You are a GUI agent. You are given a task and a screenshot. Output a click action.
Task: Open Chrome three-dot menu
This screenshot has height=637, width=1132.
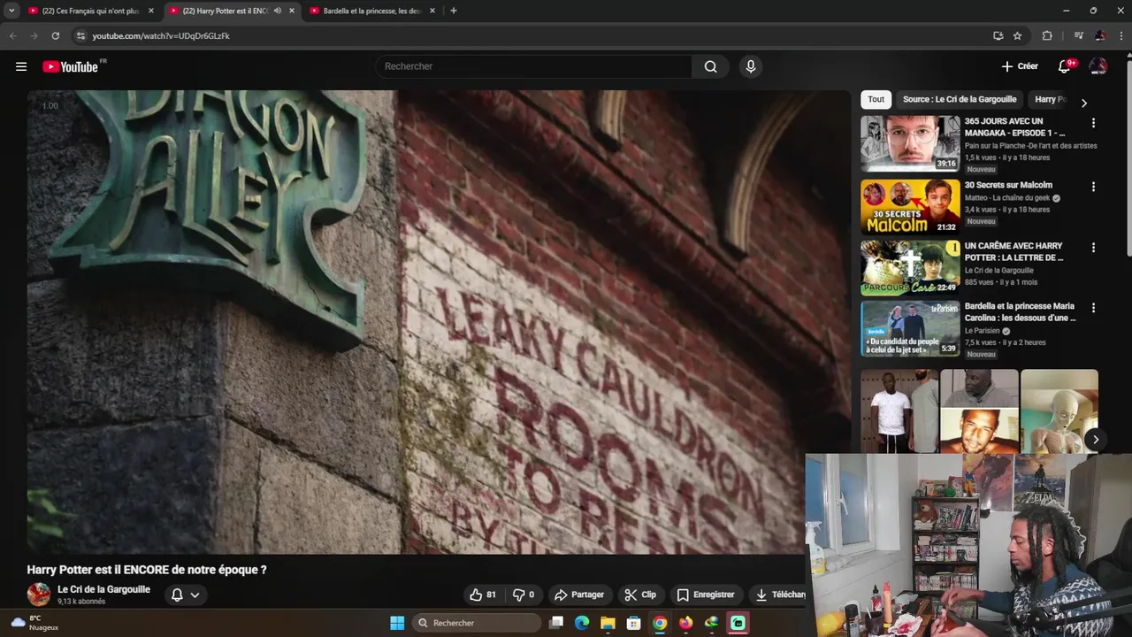(x=1121, y=35)
